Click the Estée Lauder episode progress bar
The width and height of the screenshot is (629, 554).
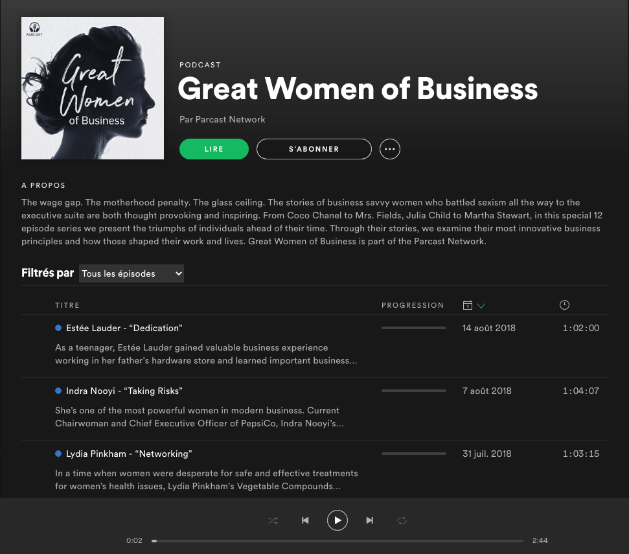pos(413,328)
